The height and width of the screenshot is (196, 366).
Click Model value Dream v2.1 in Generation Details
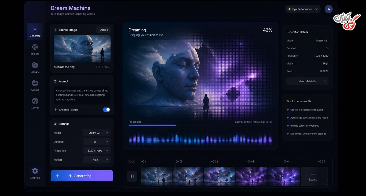pos(322,40)
